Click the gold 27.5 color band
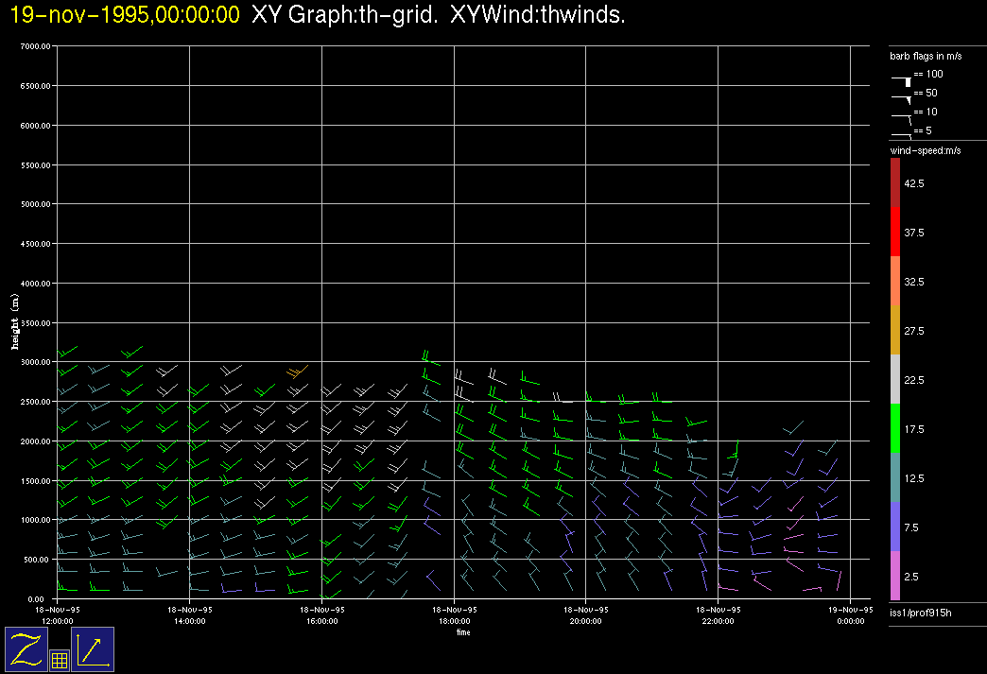Image resolution: width=987 pixels, height=674 pixels. point(895,330)
